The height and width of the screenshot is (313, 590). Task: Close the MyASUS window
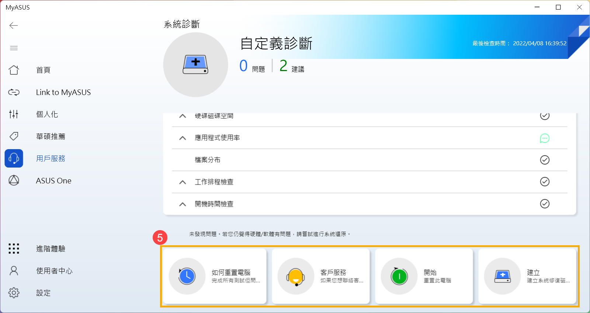(x=579, y=7)
